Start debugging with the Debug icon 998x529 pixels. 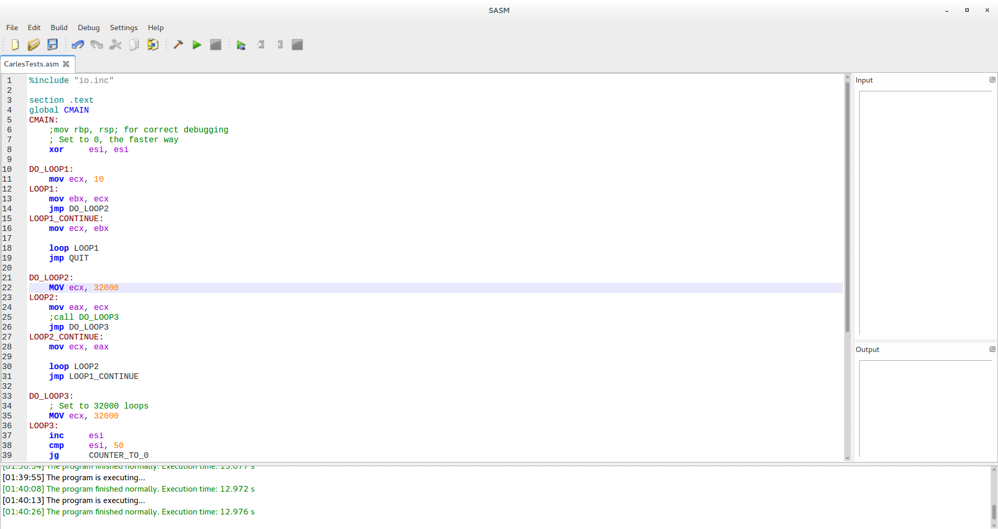coord(241,45)
